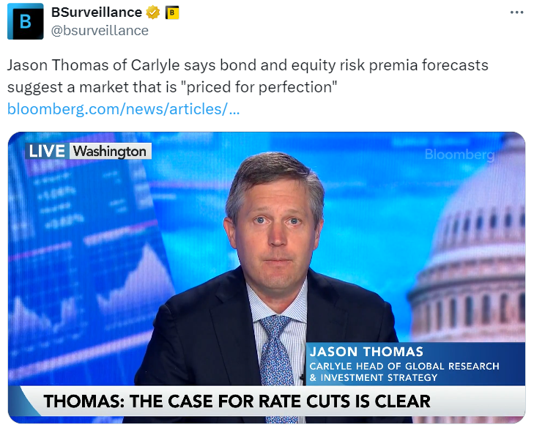Click the @bsurveillance handle
This screenshot has width=534, height=430.
tap(100, 30)
